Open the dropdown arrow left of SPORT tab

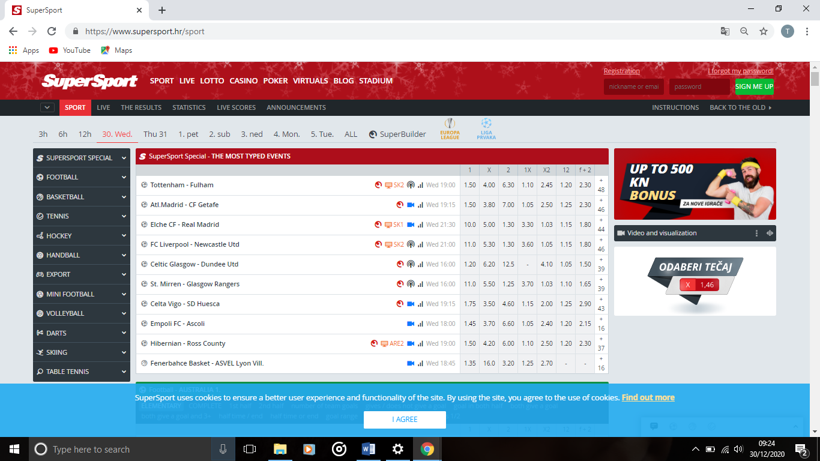coord(47,107)
